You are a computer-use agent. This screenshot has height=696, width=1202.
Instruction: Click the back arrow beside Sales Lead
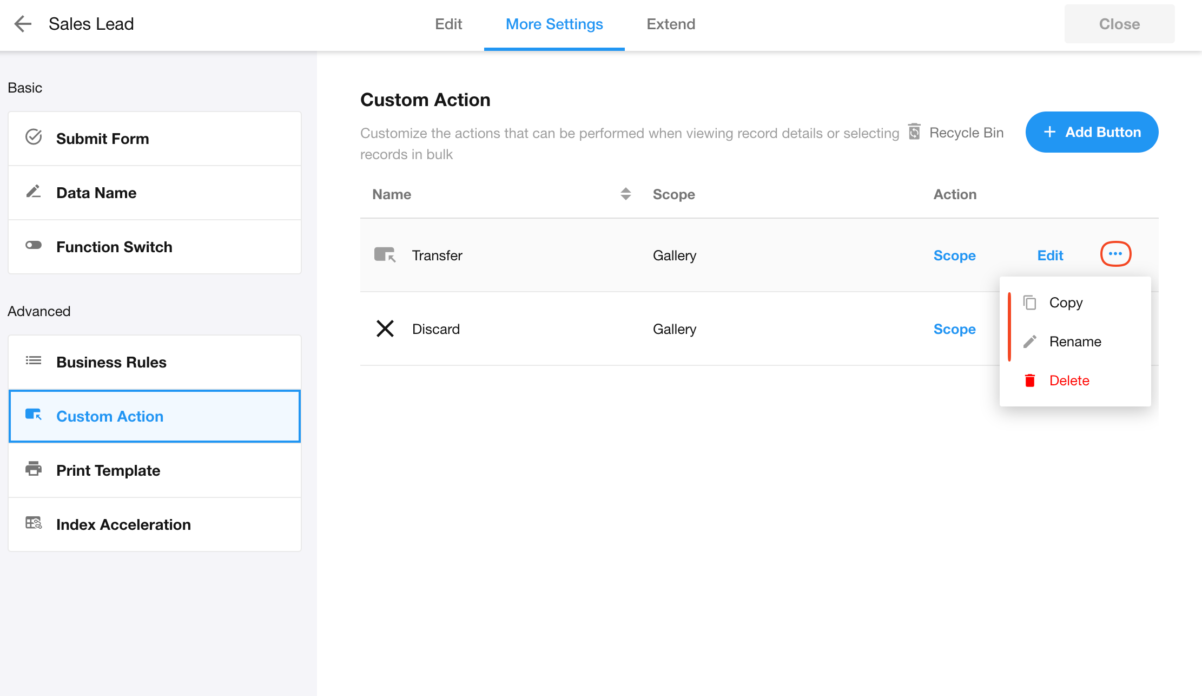tap(22, 24)
